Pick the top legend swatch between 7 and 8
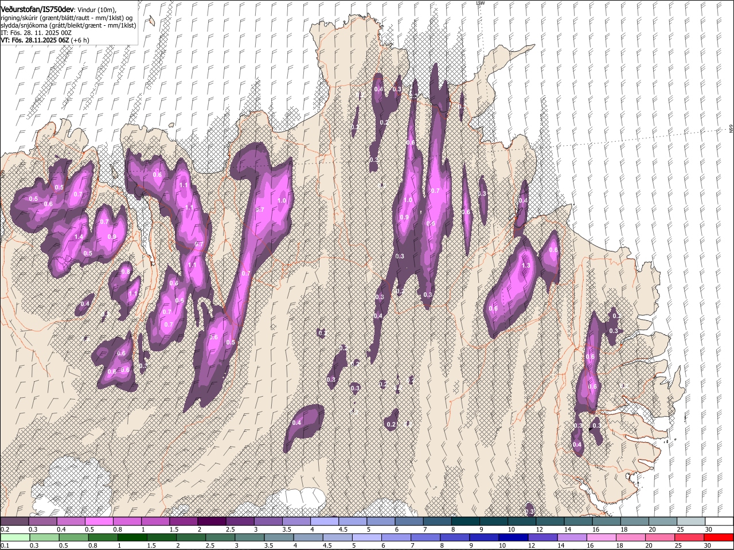734x550 pixels. 437,521
